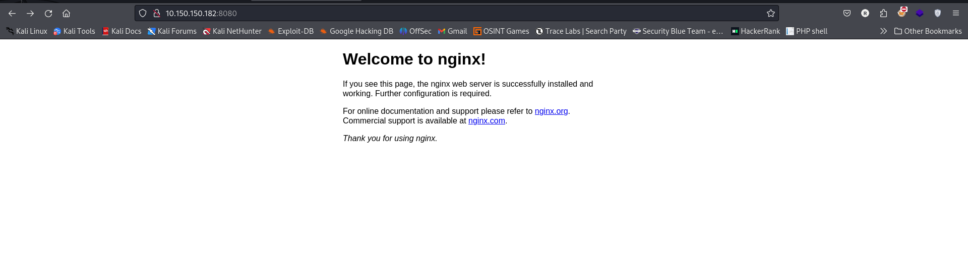Open the HackerRank bookmark
This screenshot has width=968, height=260.
tap(755, 31)
